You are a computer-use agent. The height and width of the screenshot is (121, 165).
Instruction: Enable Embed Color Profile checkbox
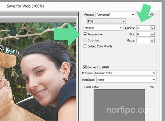tap(85, 46)
